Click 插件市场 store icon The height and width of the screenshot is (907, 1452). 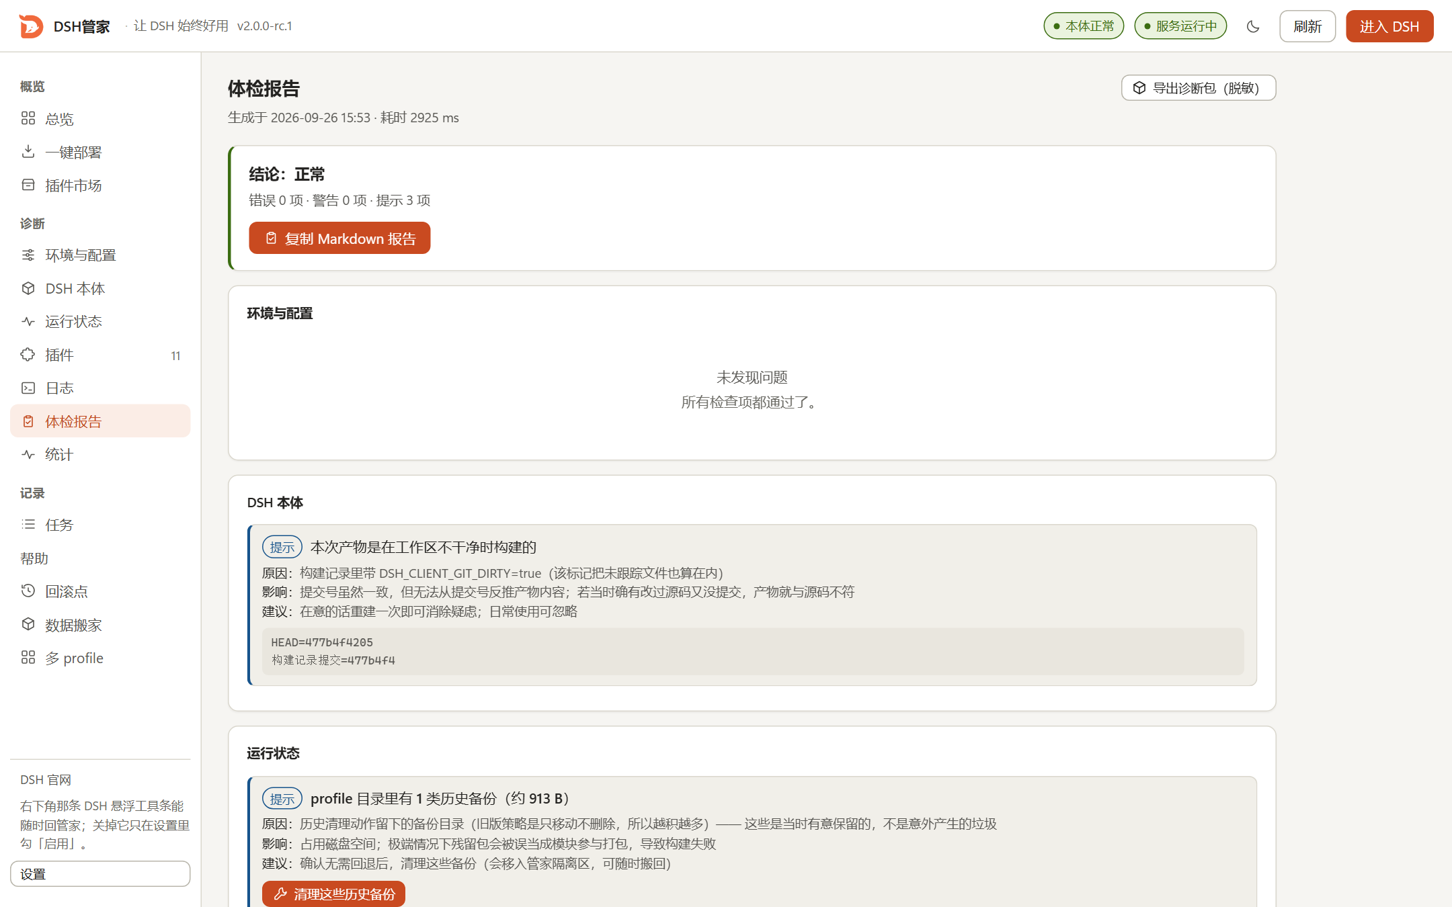28,185
